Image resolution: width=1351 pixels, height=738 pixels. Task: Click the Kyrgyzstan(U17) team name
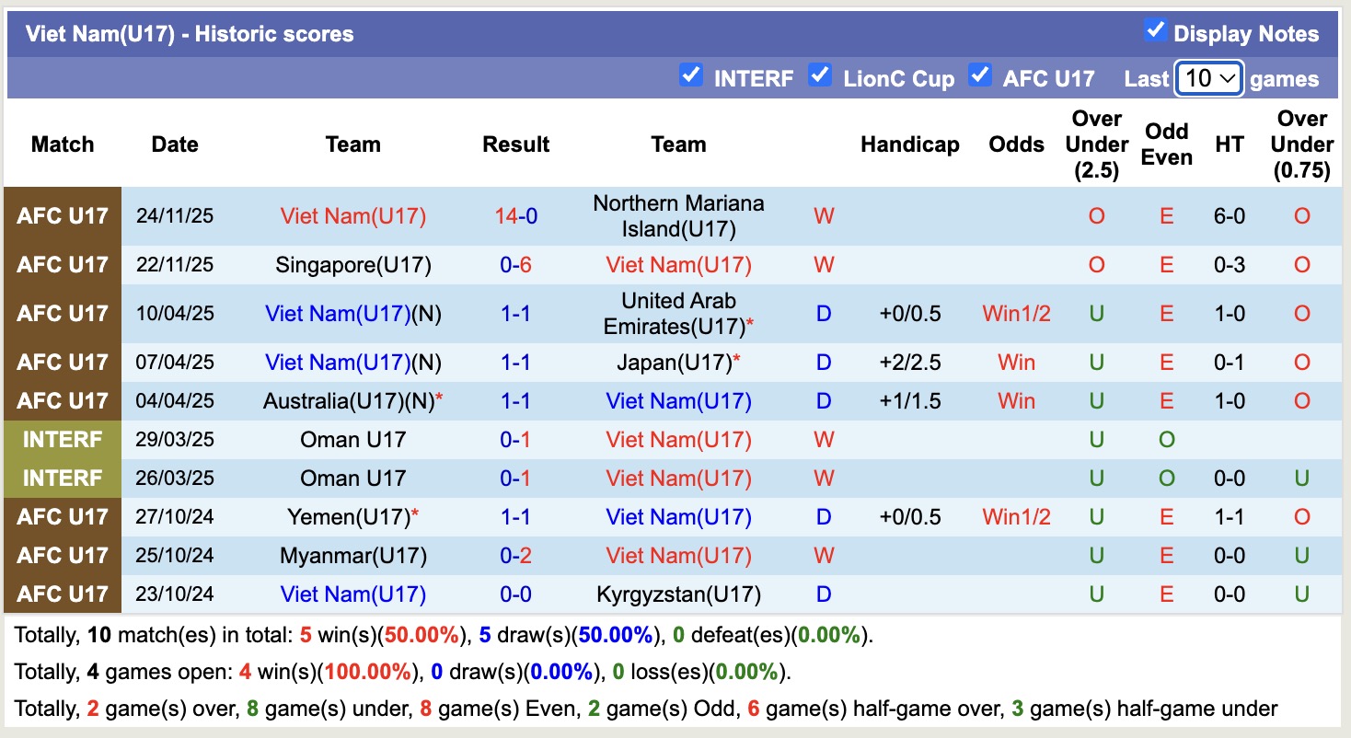[678, 594]
